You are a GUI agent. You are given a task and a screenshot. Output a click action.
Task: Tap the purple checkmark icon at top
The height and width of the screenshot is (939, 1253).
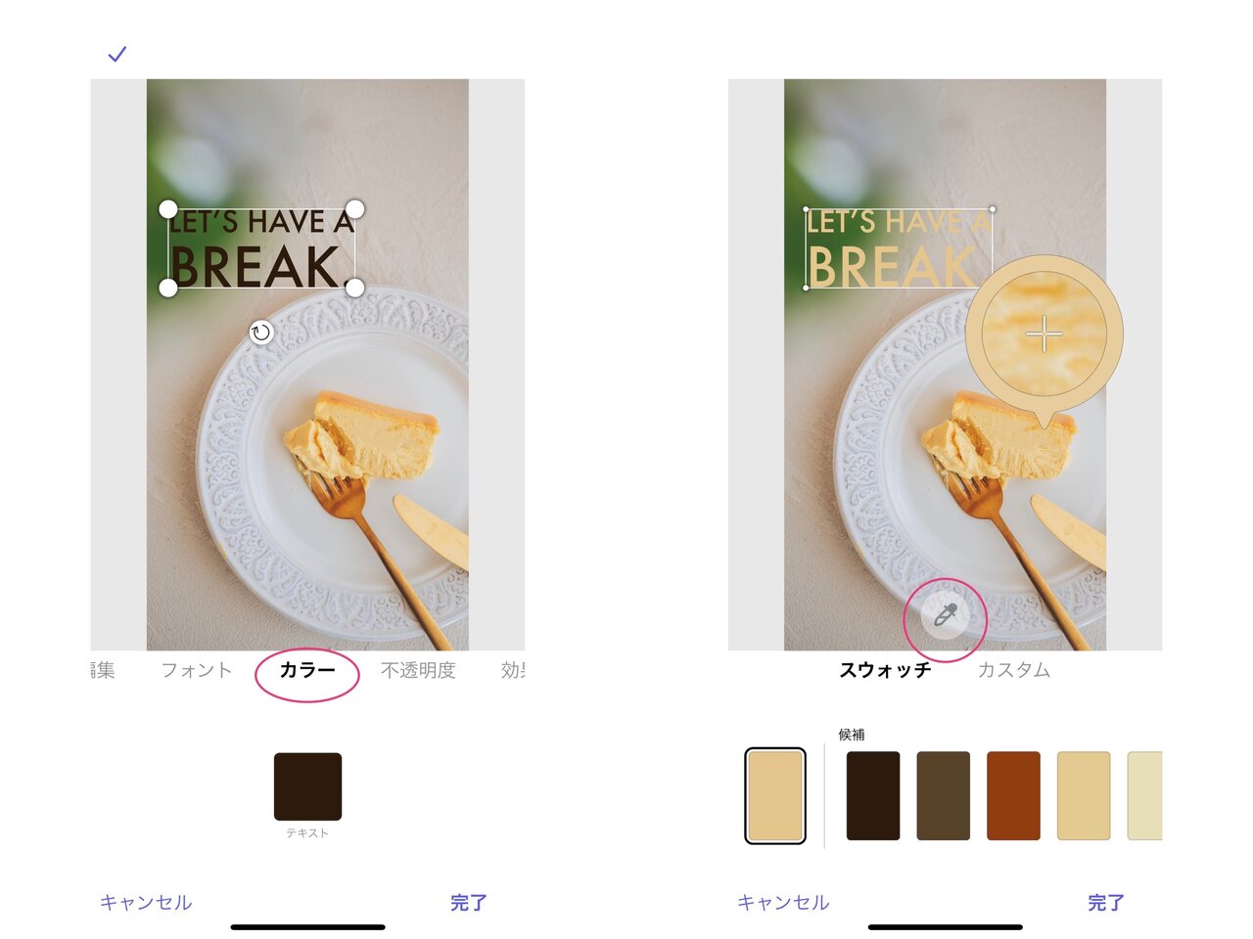click(116, 54)
